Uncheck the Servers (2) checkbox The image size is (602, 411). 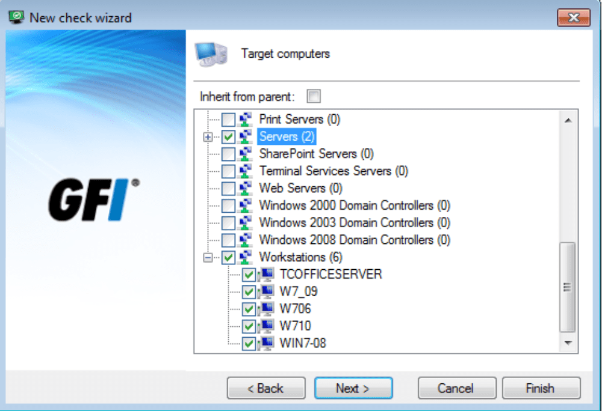click(x=228, y=137)
